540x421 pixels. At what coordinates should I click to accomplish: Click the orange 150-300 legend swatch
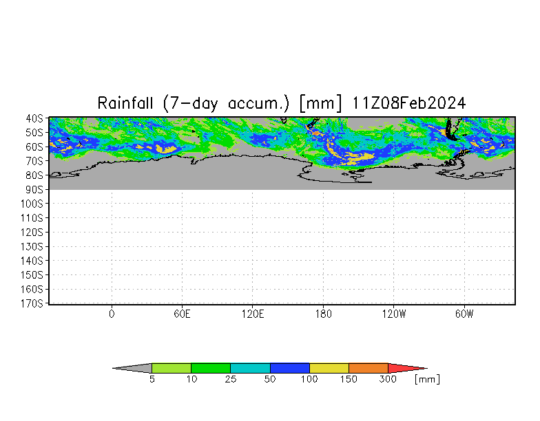coord(368,369)
